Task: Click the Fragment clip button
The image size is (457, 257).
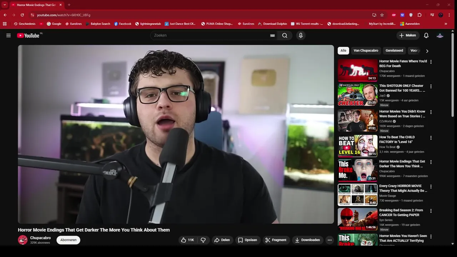Action: tap(276, 240)
